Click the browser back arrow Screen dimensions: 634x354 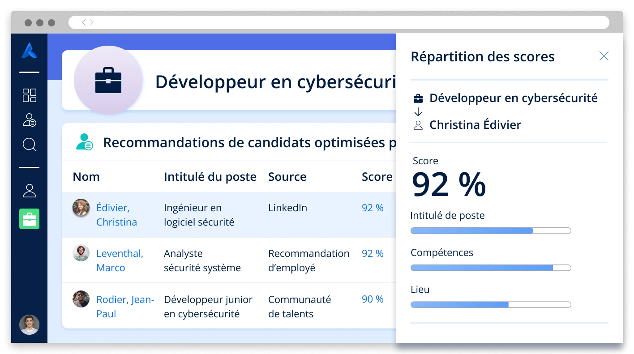(83, 22)
